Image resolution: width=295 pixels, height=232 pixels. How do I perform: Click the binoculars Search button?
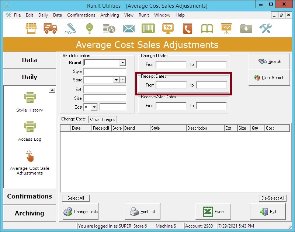[269, 61]
